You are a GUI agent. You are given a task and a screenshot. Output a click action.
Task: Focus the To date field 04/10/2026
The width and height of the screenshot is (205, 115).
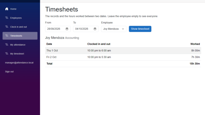click(86, 29)
